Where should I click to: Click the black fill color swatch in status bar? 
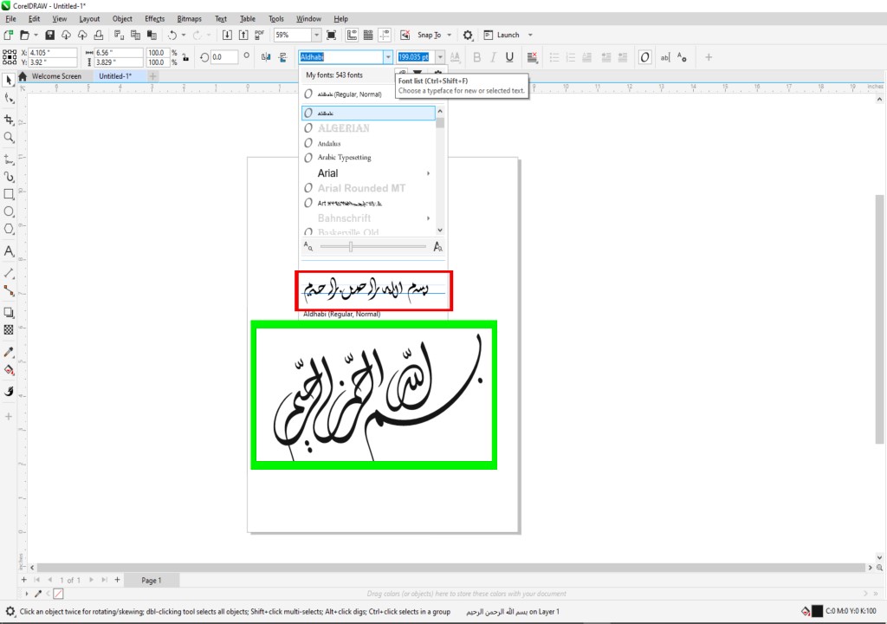[x=818, y=612]
